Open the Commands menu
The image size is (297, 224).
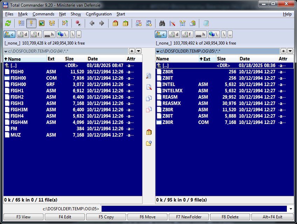coord(43,14)
